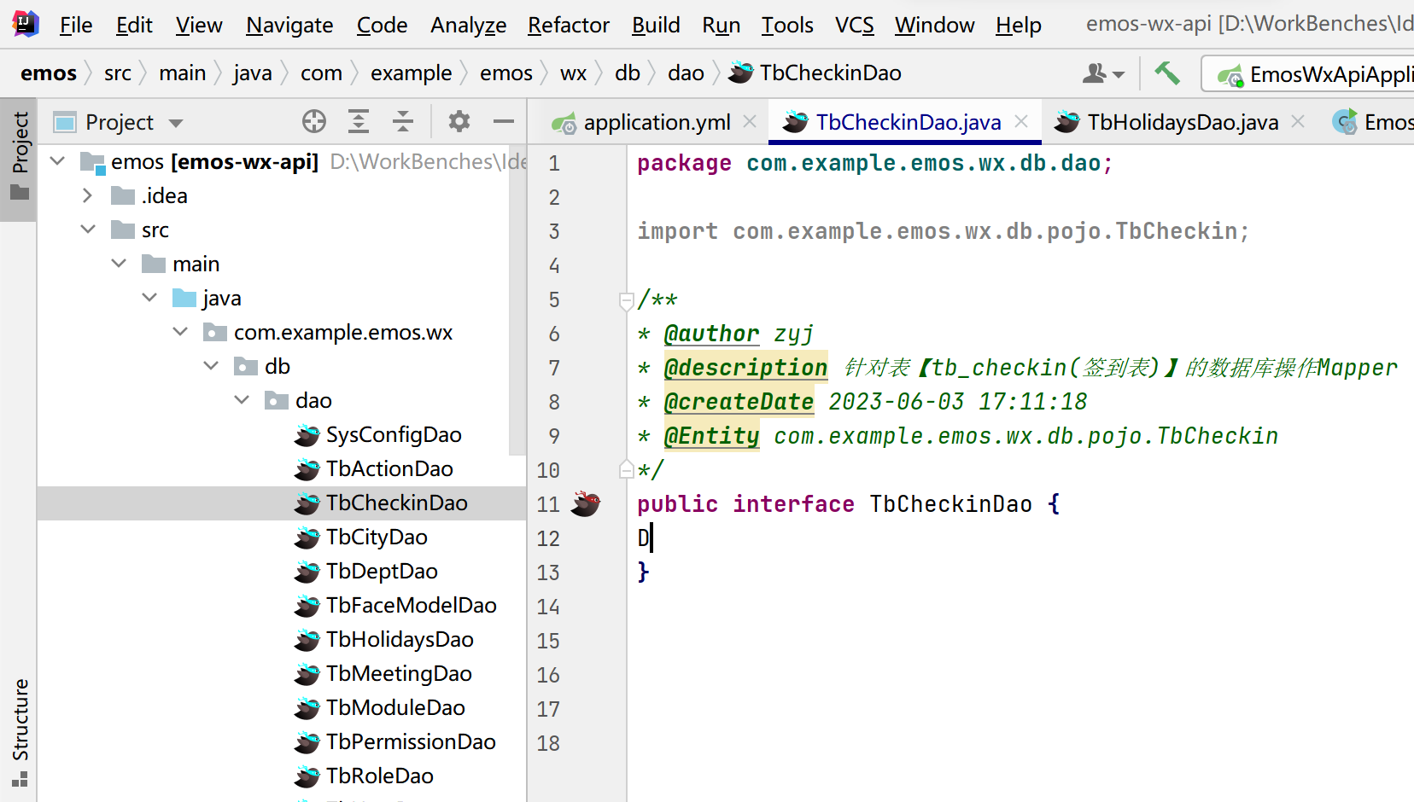Click the MyBatis bird gutter icon on line 11

pyautogui.click(x=586, y=503)
